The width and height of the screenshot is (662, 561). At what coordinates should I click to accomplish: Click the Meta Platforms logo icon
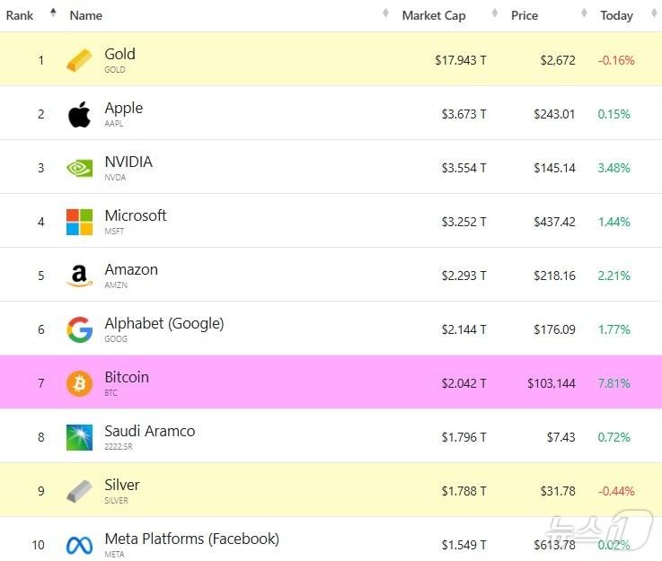click(x=79, y=545)
